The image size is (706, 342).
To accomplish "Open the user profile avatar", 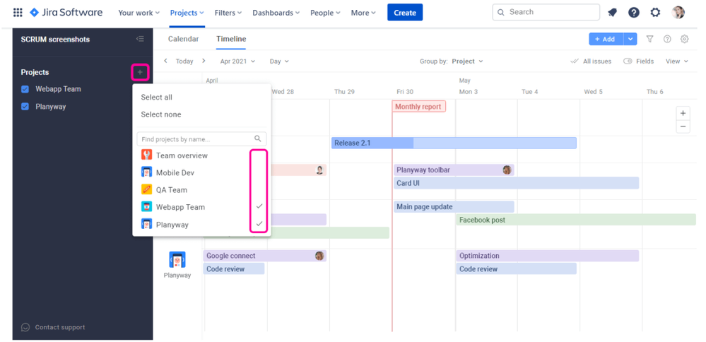I will point(678,13).
